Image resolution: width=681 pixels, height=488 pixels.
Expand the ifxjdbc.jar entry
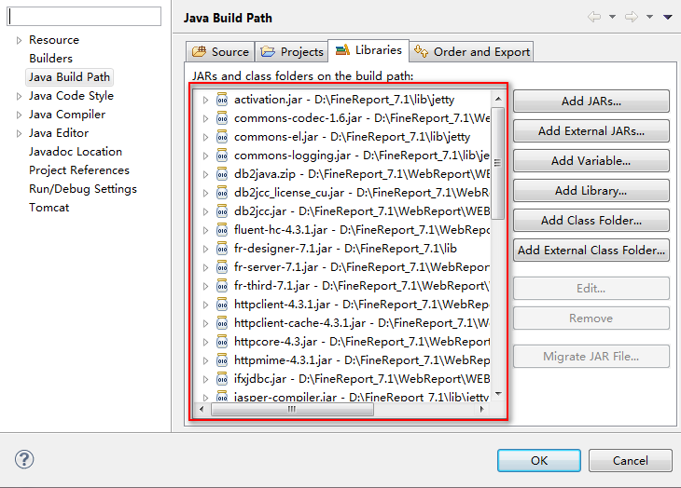point(205,380)
